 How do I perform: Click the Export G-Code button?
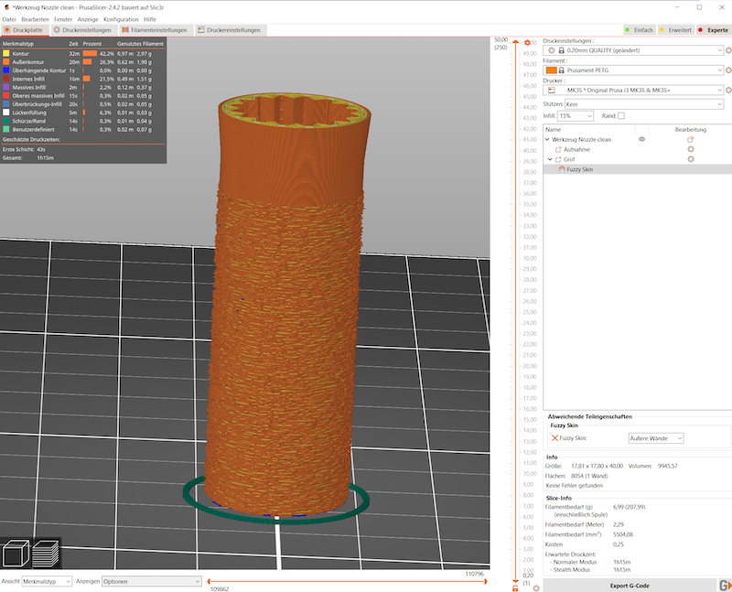(630, 586)
